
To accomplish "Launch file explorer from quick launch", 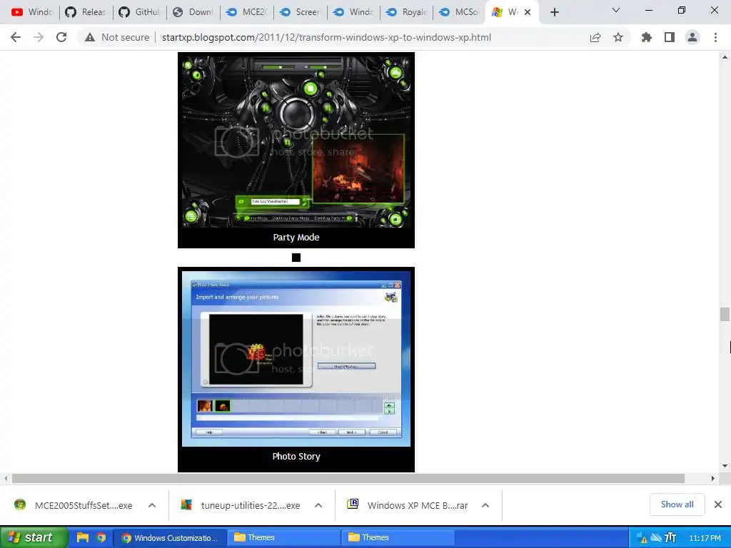I will [83, 537].
